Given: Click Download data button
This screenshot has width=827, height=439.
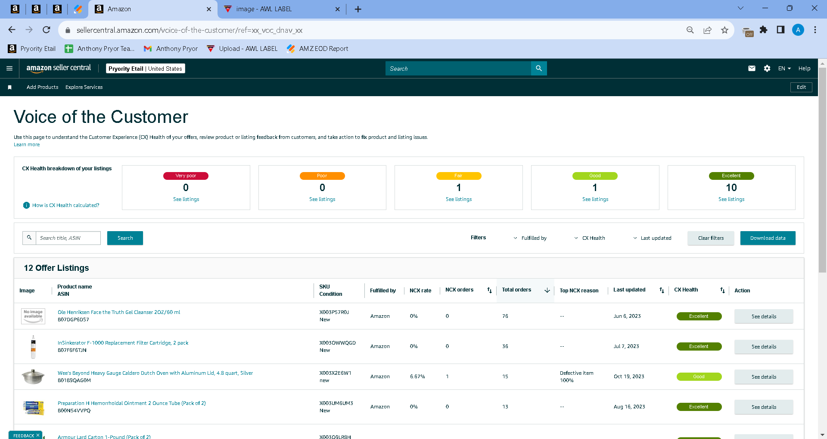Looking at the screenshot, I should [768, 238].
